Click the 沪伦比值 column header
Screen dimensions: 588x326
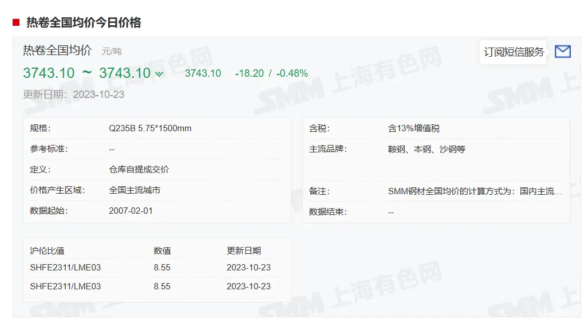[48, 251]
